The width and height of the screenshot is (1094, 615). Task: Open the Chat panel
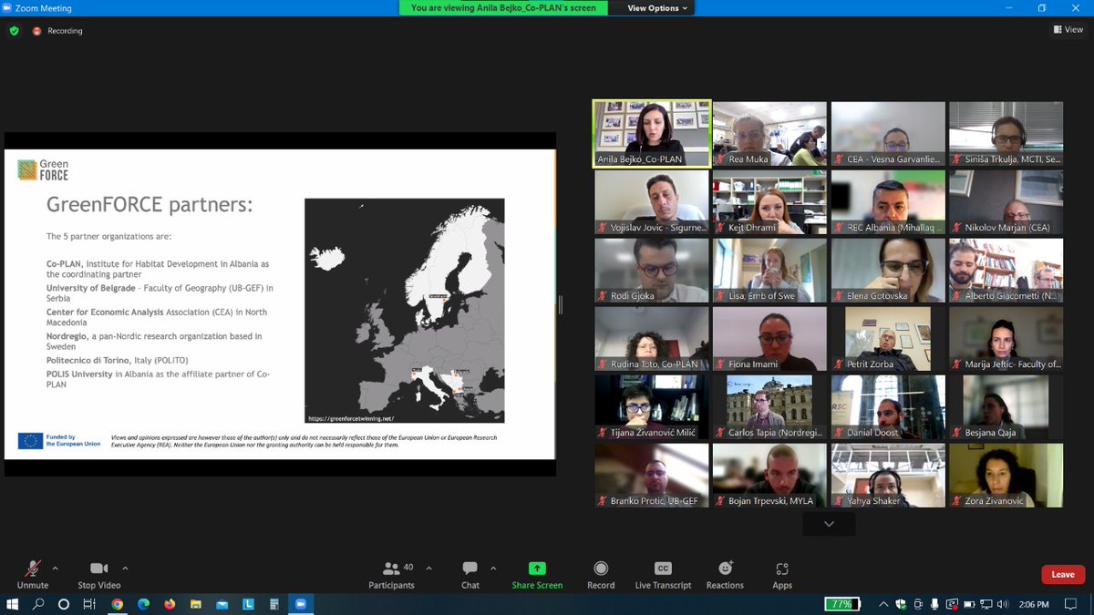coord(470,575)
